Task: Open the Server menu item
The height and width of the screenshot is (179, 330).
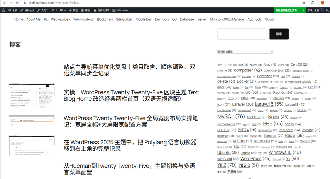Action: (202, 19)
